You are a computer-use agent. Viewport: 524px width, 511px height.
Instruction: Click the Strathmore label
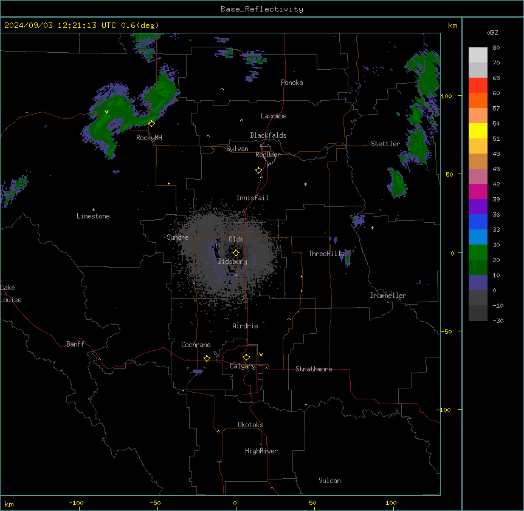coord(314,369)
